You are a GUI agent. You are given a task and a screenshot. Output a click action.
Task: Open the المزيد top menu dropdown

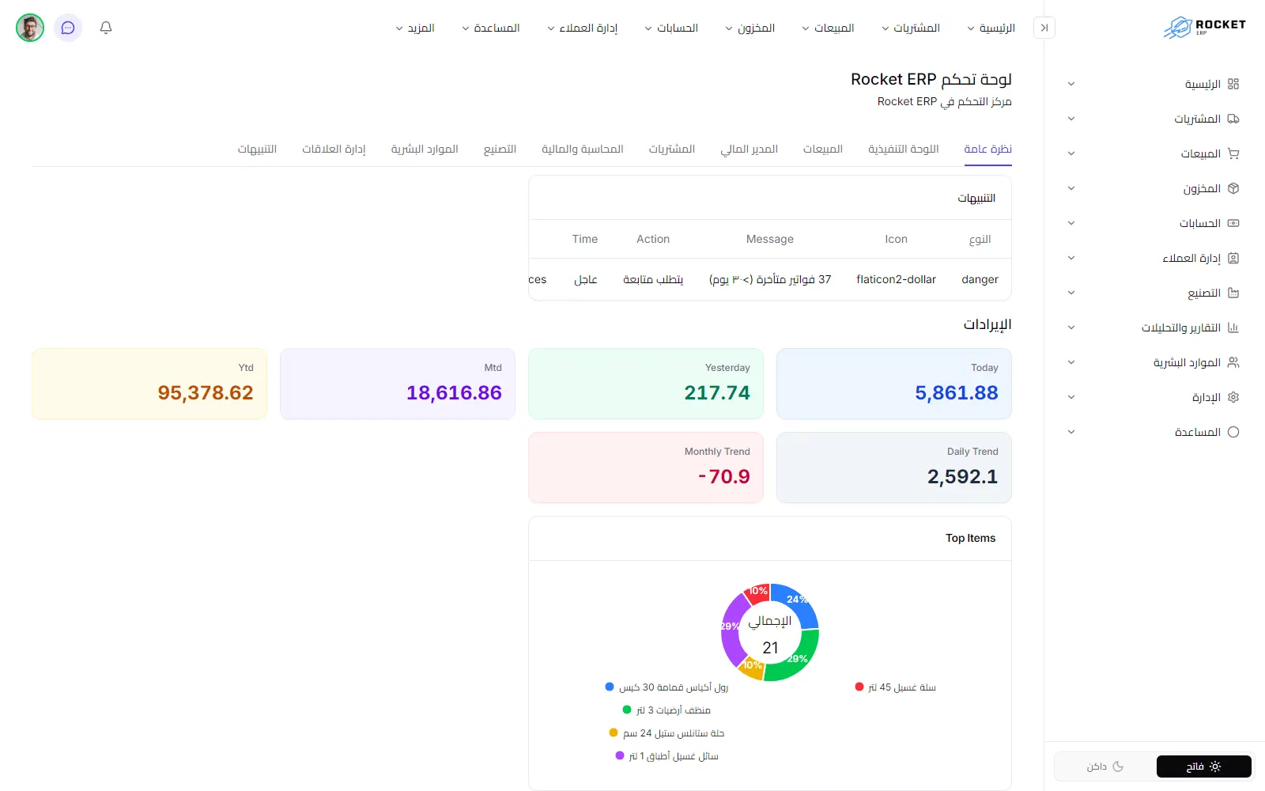415,28
